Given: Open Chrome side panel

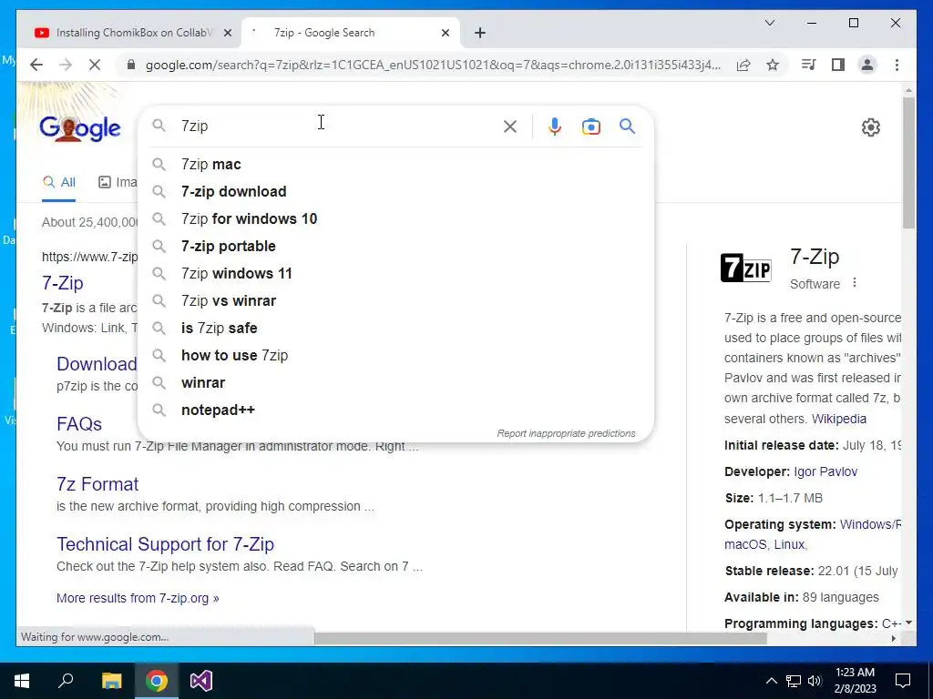Looking at the screenshot, I should pyautogui.click(x=838, y=65).
